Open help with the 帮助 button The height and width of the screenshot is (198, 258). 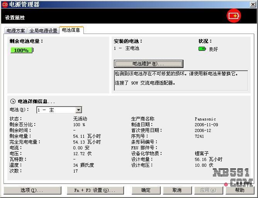tap(240, 190)
